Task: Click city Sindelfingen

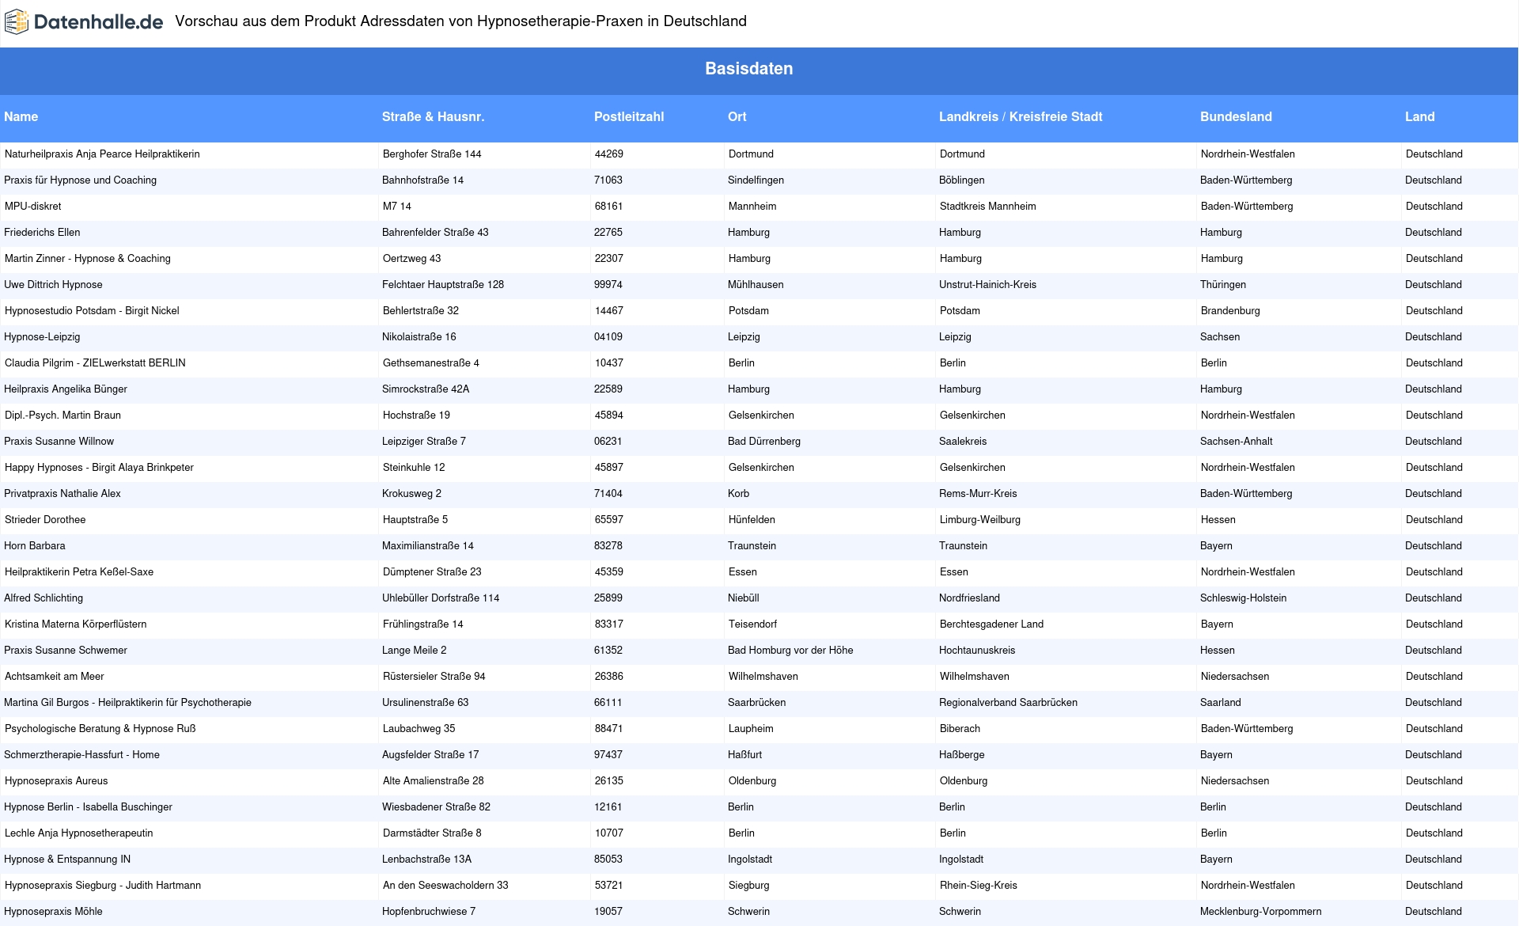Action: point(756,180)
